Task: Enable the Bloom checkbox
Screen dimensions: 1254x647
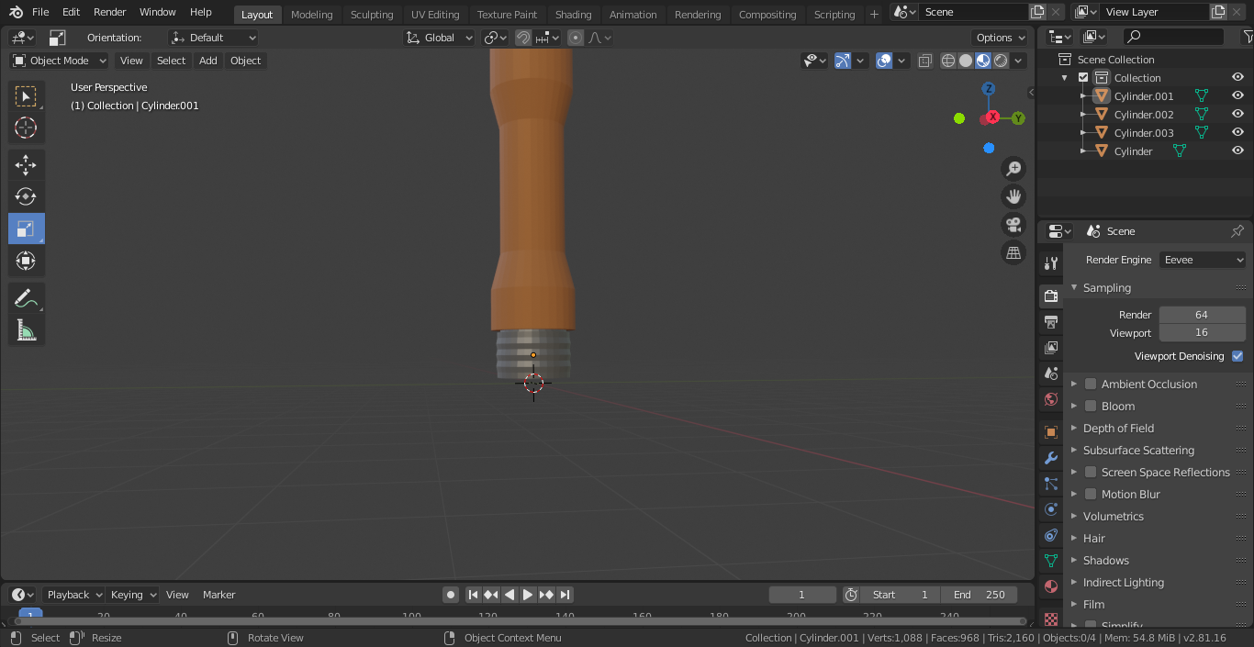Action: point(1091,406)
